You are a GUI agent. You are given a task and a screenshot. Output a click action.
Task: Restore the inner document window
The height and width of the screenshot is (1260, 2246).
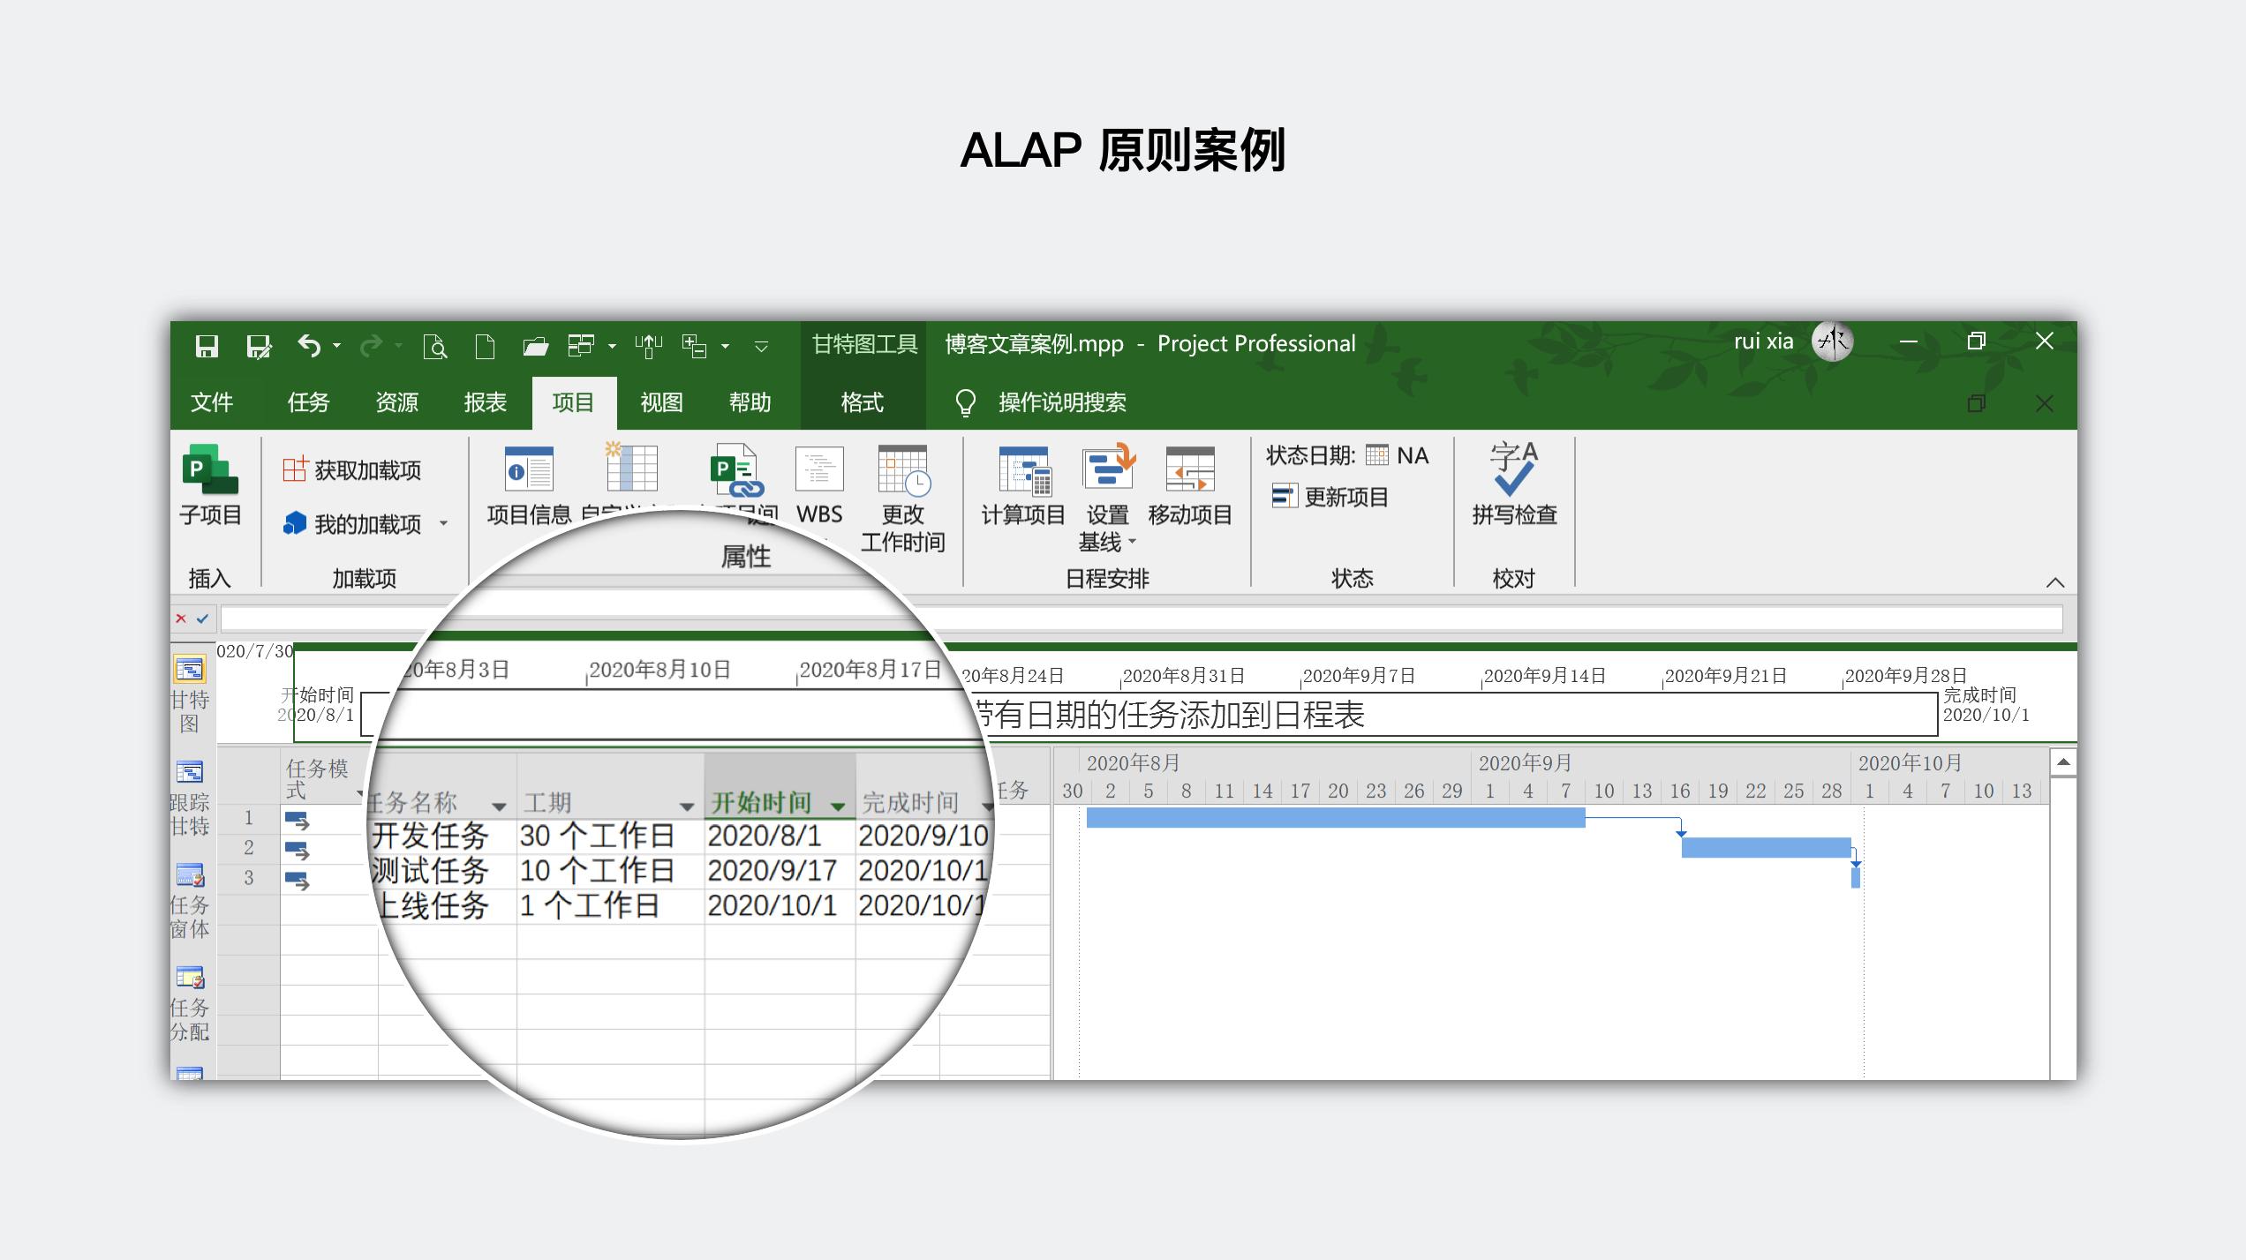[x=1977, y=403]
